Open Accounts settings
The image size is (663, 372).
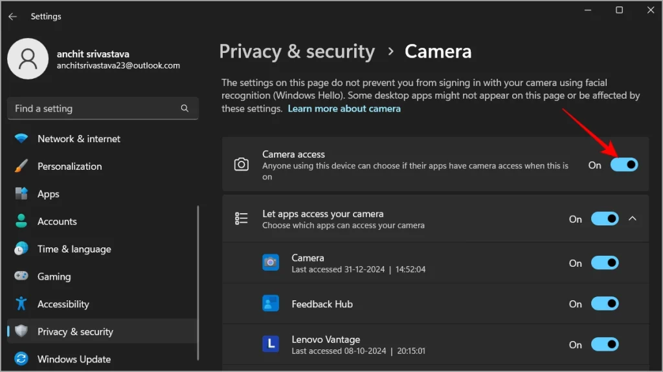click(102, 222)
